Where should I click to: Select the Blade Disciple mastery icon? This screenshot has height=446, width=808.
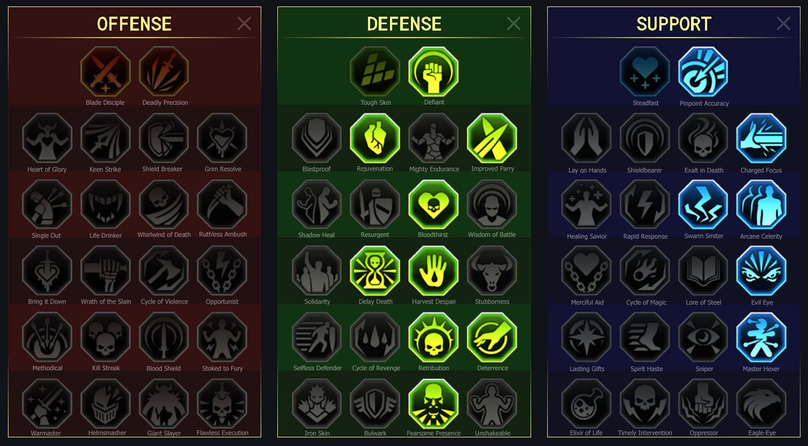pyautogui.click(x=105, y=72)
